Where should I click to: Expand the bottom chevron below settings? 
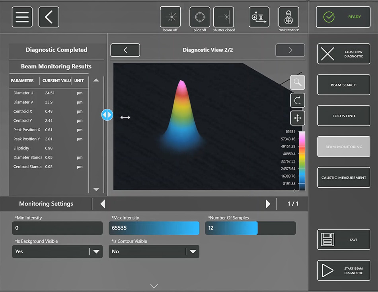point(154,286)
